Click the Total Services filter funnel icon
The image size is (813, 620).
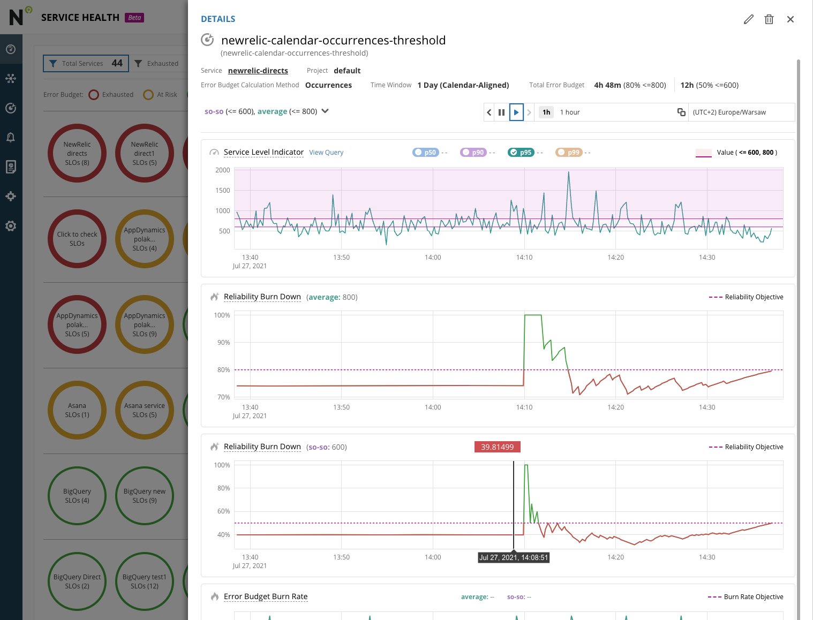point(53,63)
